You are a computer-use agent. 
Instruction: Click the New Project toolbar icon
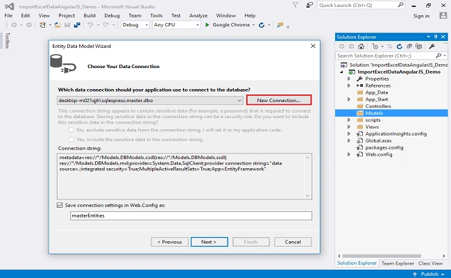click(42, 25)
